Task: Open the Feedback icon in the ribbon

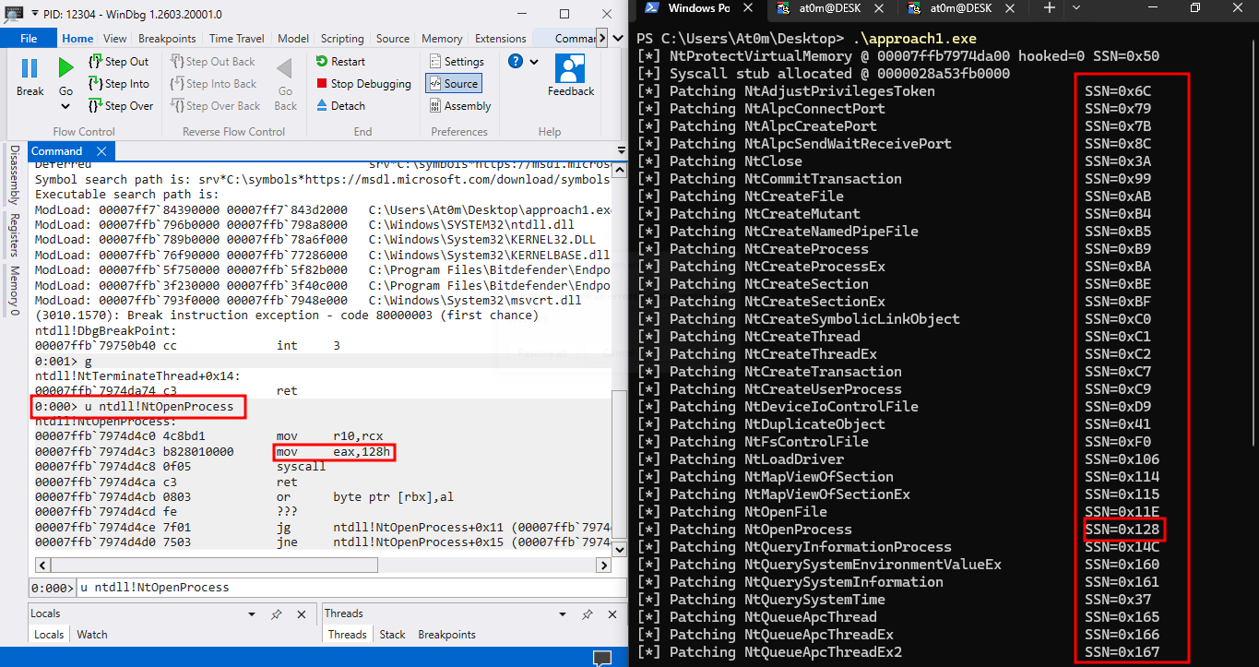Action: tap(570, 68)
